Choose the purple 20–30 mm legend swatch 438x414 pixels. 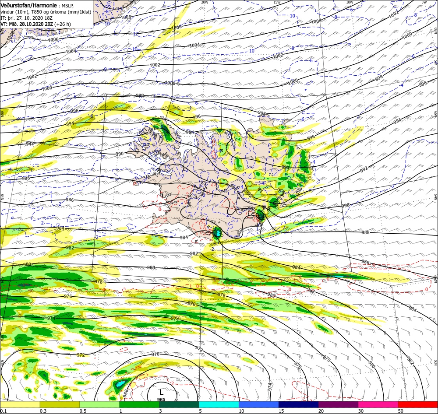point(338,404)
